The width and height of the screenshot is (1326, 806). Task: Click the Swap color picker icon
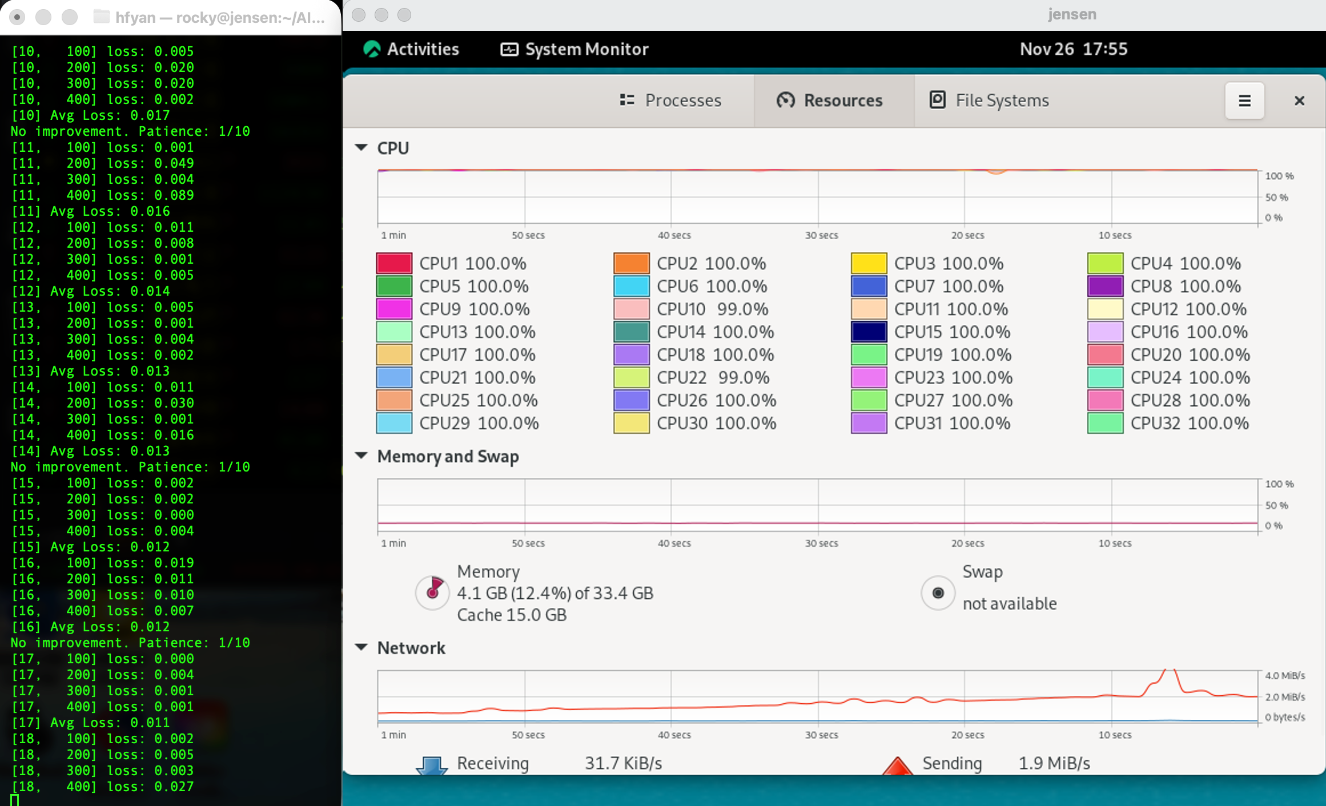[938, 593]
